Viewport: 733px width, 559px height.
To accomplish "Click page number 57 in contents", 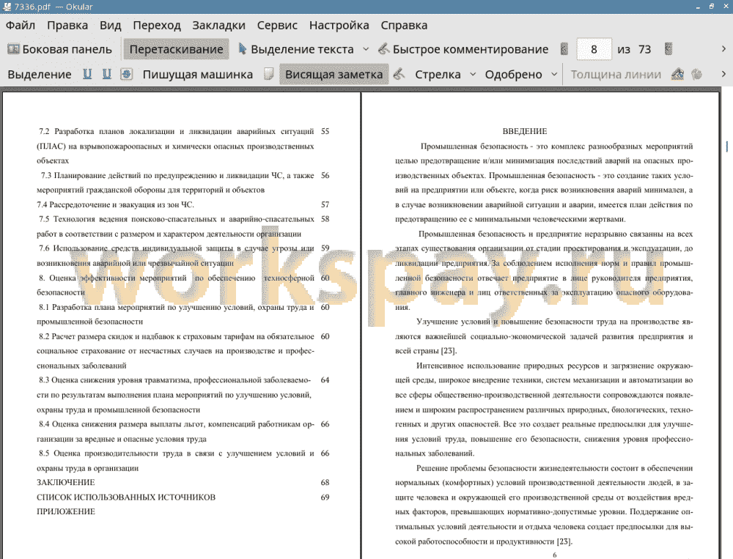I will pos(325,204).
